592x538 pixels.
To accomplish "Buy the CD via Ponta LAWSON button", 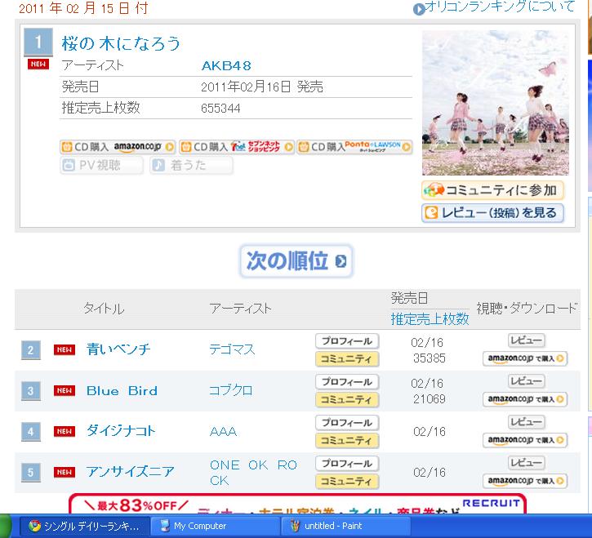I will coord(354,147).
